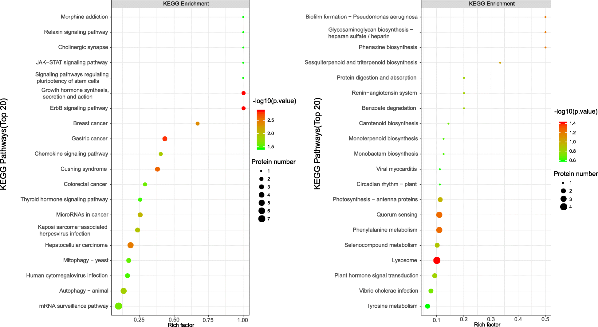Click the 'Phenylalanine metabolism' label

point(385,230)
